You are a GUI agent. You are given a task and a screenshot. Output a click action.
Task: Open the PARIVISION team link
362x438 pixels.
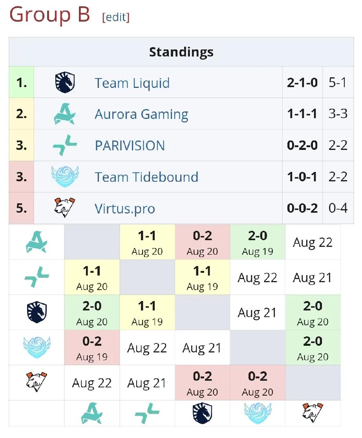(x=130, y=146)
